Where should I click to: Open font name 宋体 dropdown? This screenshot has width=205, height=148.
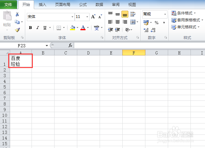click(x=72, y=17)
